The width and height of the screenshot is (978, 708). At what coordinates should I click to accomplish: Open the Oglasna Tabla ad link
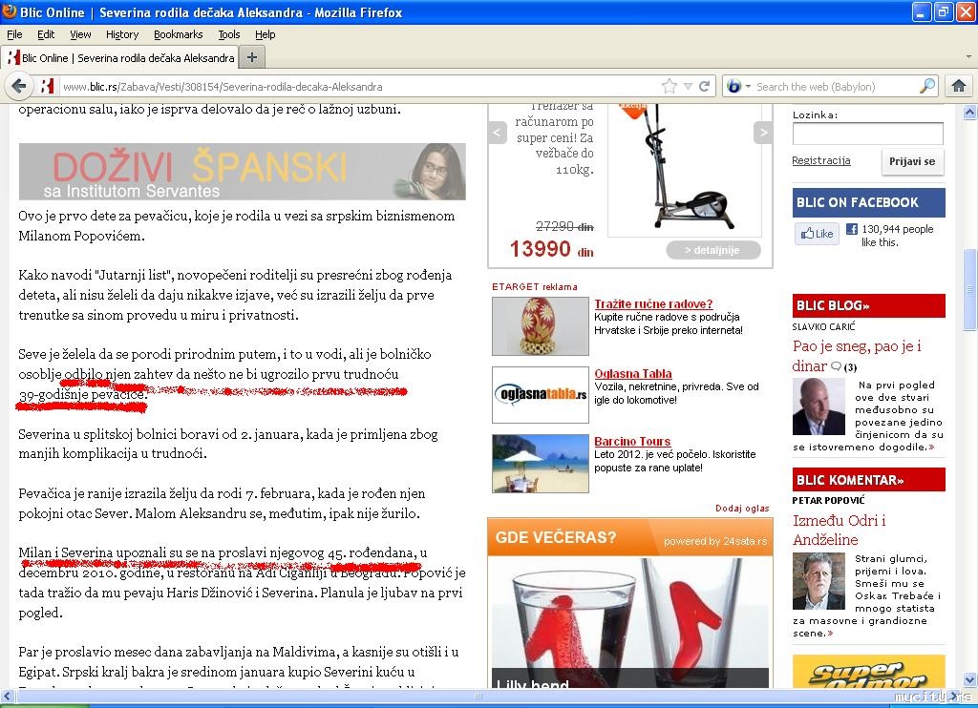pos(632,373)
